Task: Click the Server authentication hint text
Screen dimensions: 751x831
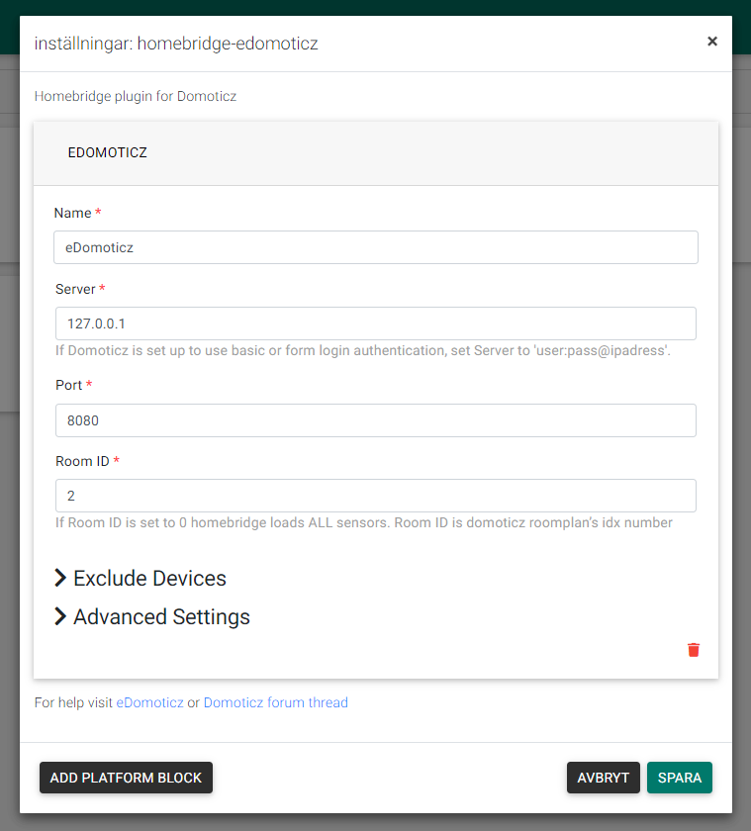Action: click(x=363, y=350)
